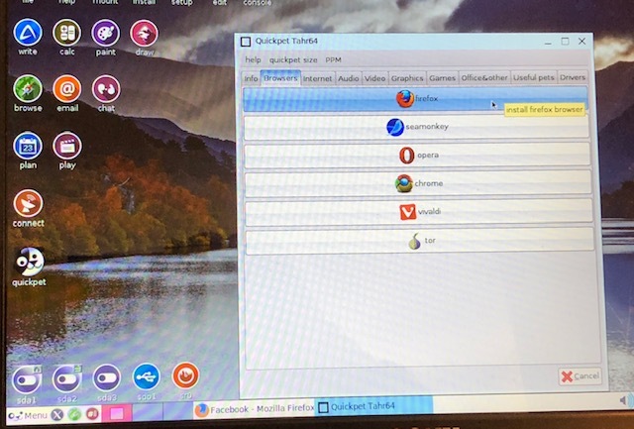Image resolution: width=634 pixels, height=429 pixels.
Task: Open the quickpet size menu
Action: click(x=293, y=59)
